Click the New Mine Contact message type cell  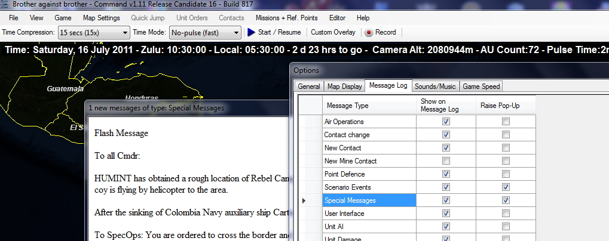(369, 161)
